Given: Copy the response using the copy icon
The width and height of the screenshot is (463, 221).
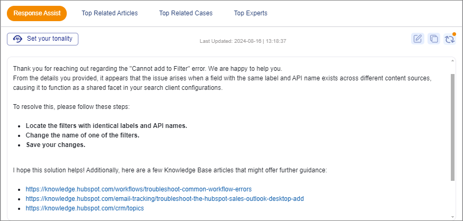Looking at the screenshot, I should pos(434,39).
